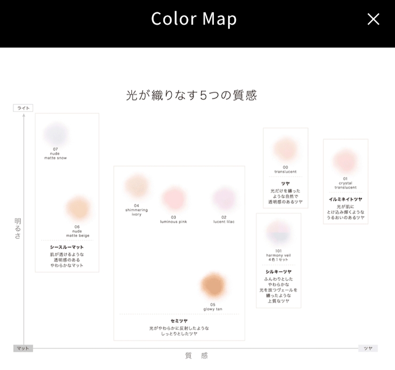Select the 01 crystal translucent swatch

[345, 161]
